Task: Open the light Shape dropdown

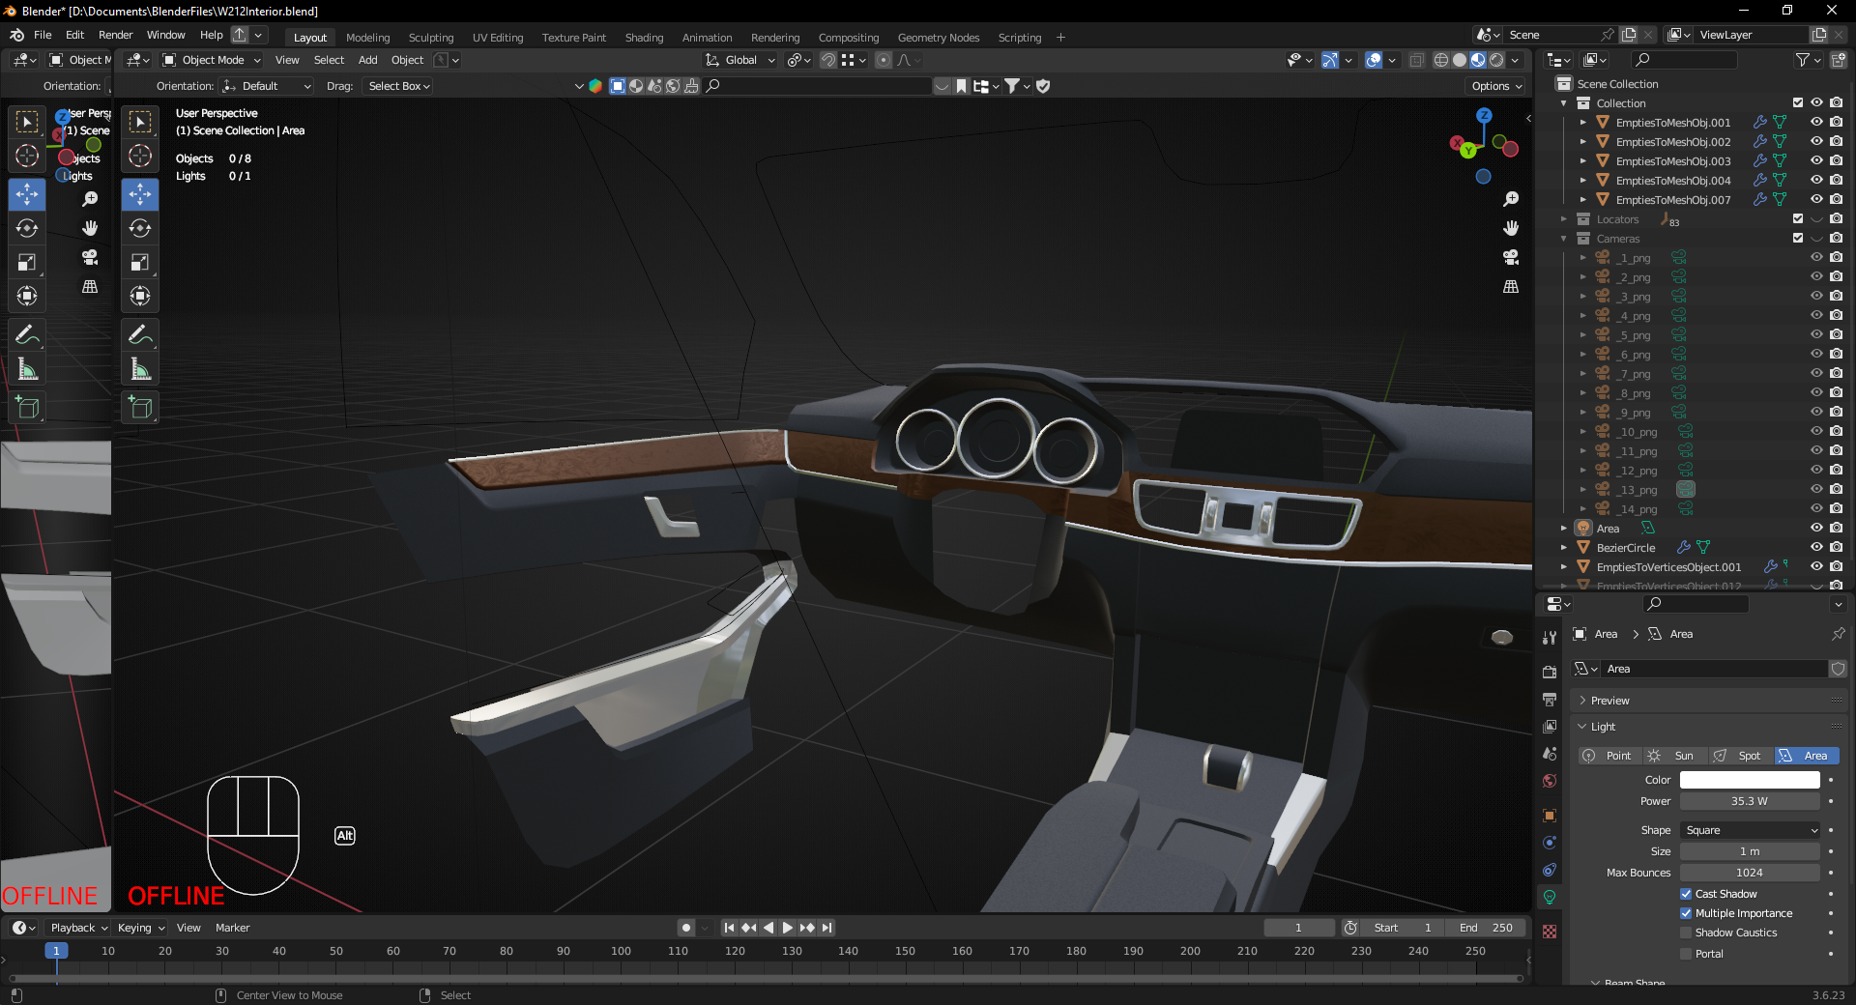Action: click(x=1751, y=830)
